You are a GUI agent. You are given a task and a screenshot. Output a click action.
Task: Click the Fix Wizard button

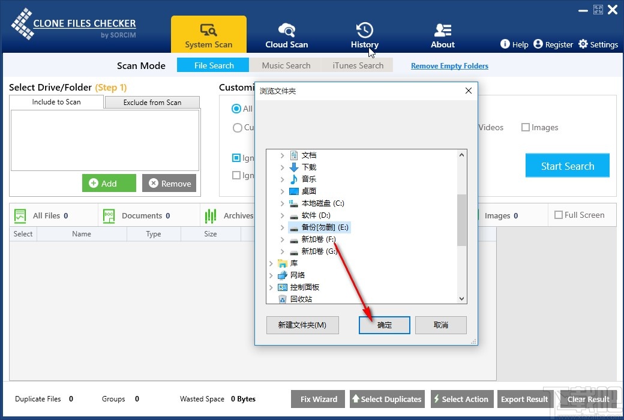(318, 399)
